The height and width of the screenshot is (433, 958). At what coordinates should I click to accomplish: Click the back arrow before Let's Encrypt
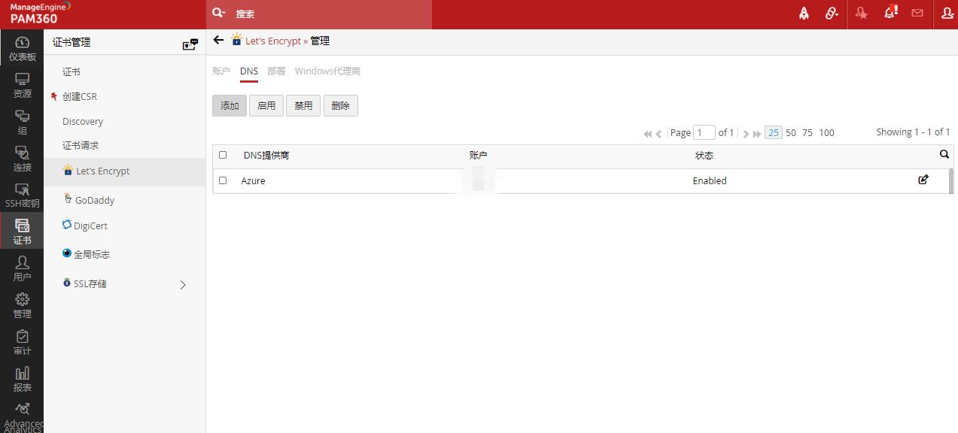[218, 40]
